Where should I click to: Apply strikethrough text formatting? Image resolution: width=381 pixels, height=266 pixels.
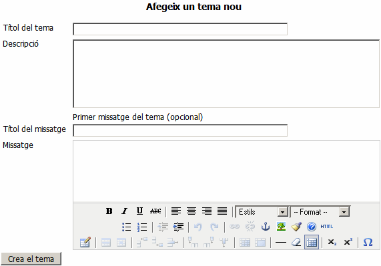[x=155, y=211]
